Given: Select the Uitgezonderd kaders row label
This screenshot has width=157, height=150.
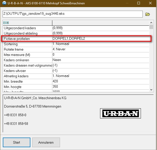Looking at the screenshot, I should [20, 28].
